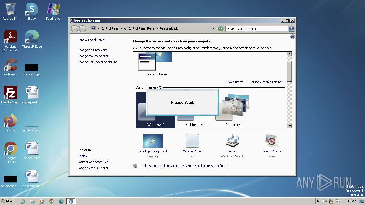
Task: Open Taskbar and Start Menu link
Action: pyautogui.click(x=94, y=162)
